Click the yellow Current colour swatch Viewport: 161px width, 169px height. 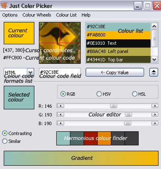[19, 33]
